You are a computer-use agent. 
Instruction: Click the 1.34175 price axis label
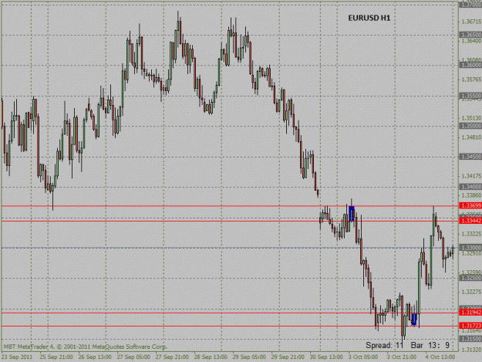tap(471, 176)
